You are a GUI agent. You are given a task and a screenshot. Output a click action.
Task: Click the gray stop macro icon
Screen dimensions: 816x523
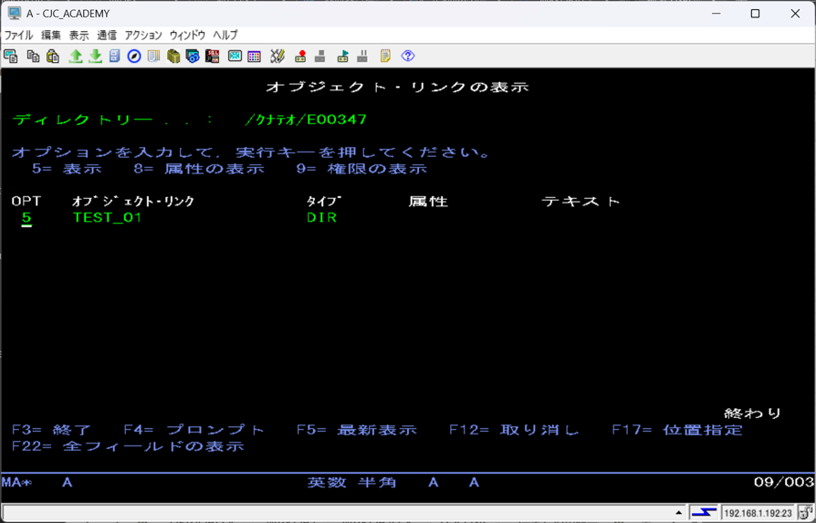click(320, 57)
